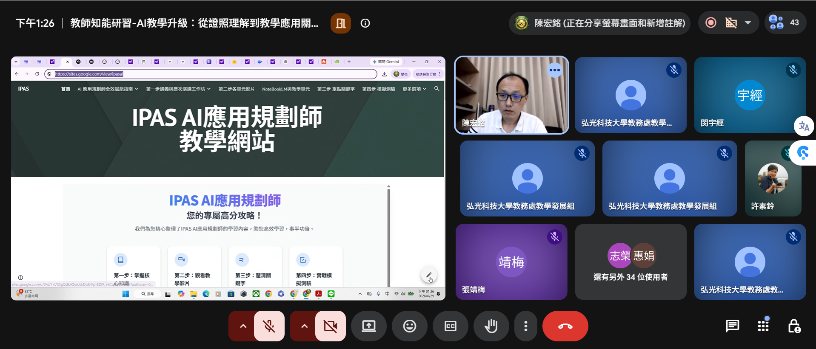Open the tab search dropdown in shared browser
This screenshot has width=816, height=349.
(x=16, y=62)
